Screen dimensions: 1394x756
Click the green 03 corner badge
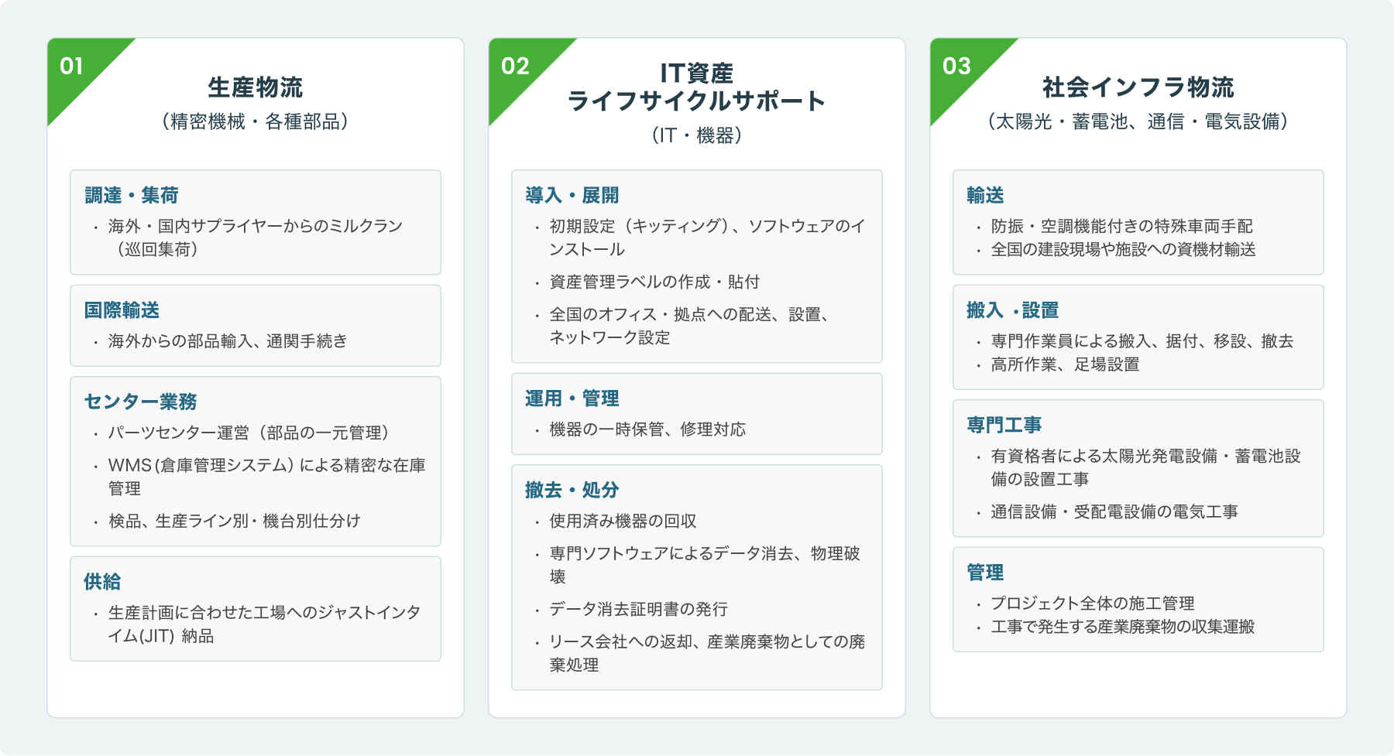[956, 67]
